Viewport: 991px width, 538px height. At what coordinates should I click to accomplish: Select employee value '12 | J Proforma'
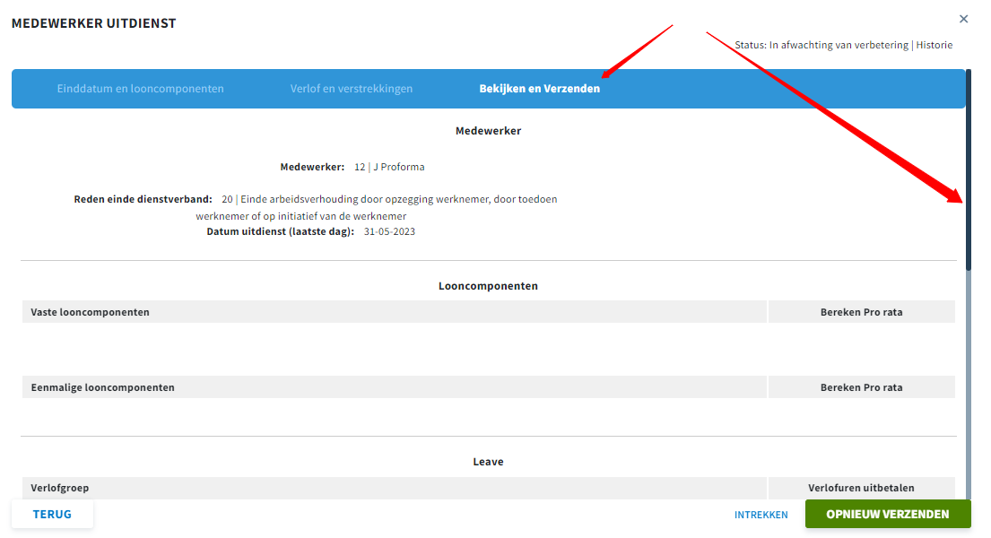click(x=389, y=167)
